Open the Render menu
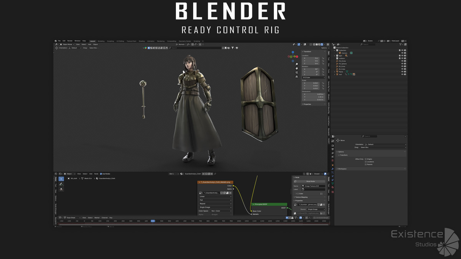This screenshot has width=461, height=259. [x=70, y=41]
